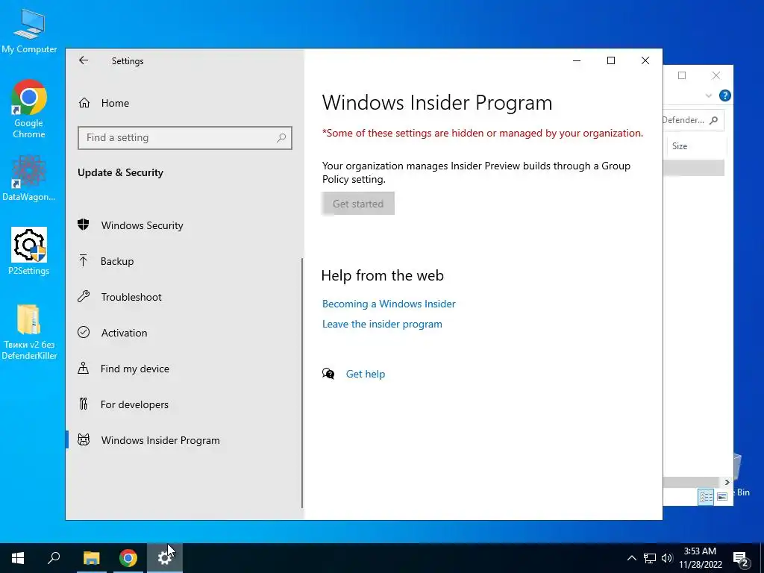Open Becoming a Windows Insider link
The image size is (764, 573).
(x=389, y=304)
